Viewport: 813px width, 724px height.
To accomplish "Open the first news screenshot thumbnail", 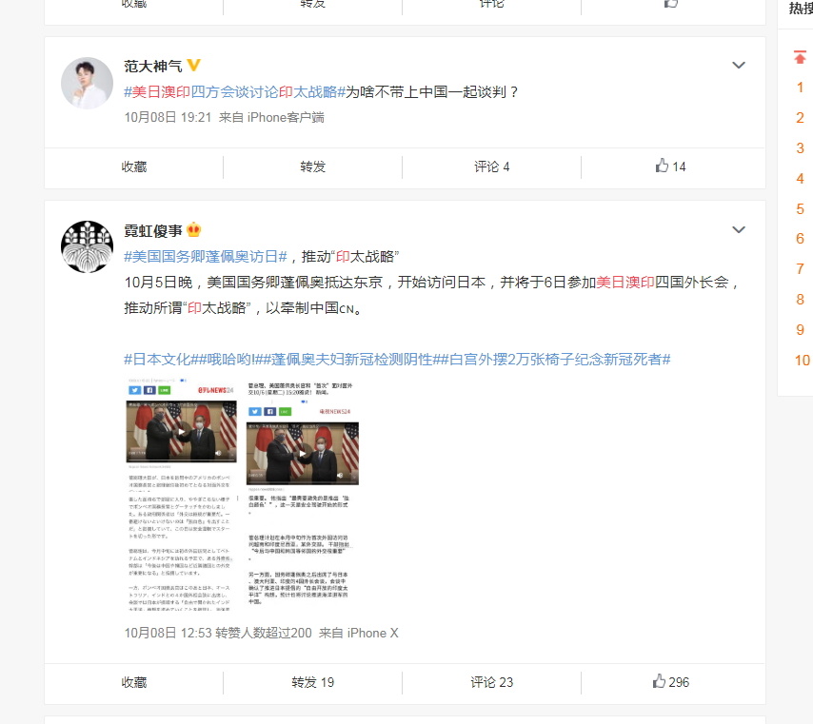I will point(182,494).
